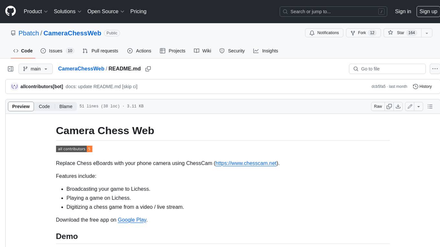Open the Issues tab
Viewport: 440px width, 247px height.
click(57, 51)
